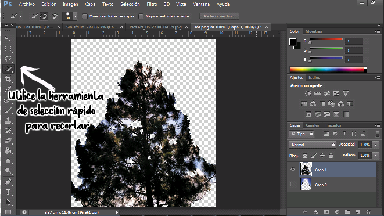The height and width of the screenshot is (216, 384).
Task: Select the History Brush tool
Action: click(8, 130)
